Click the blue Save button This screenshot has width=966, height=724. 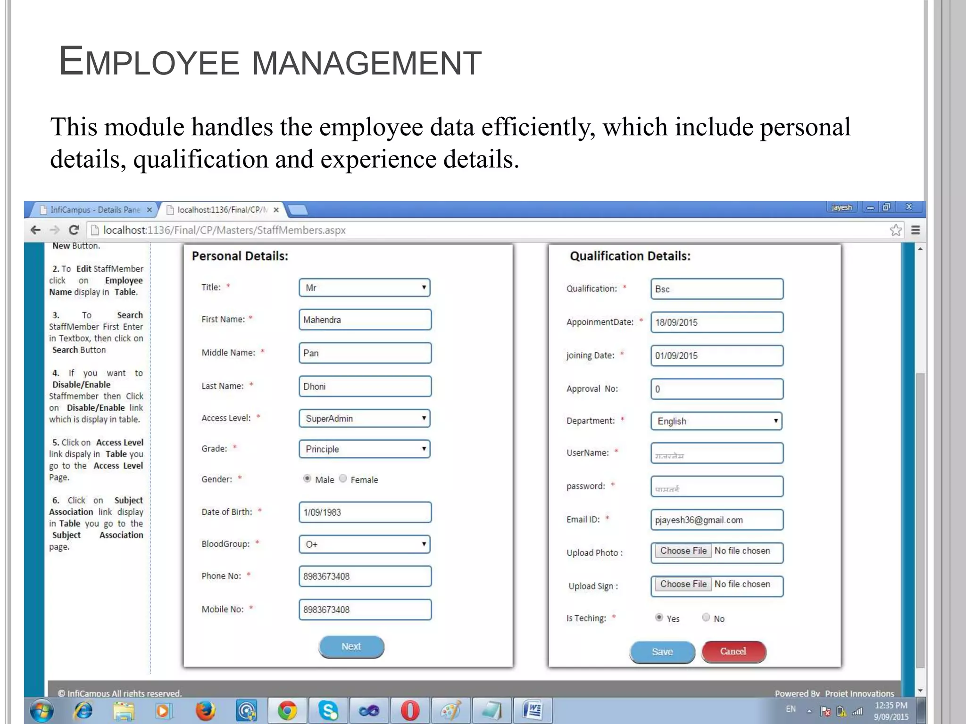[662, 652]
